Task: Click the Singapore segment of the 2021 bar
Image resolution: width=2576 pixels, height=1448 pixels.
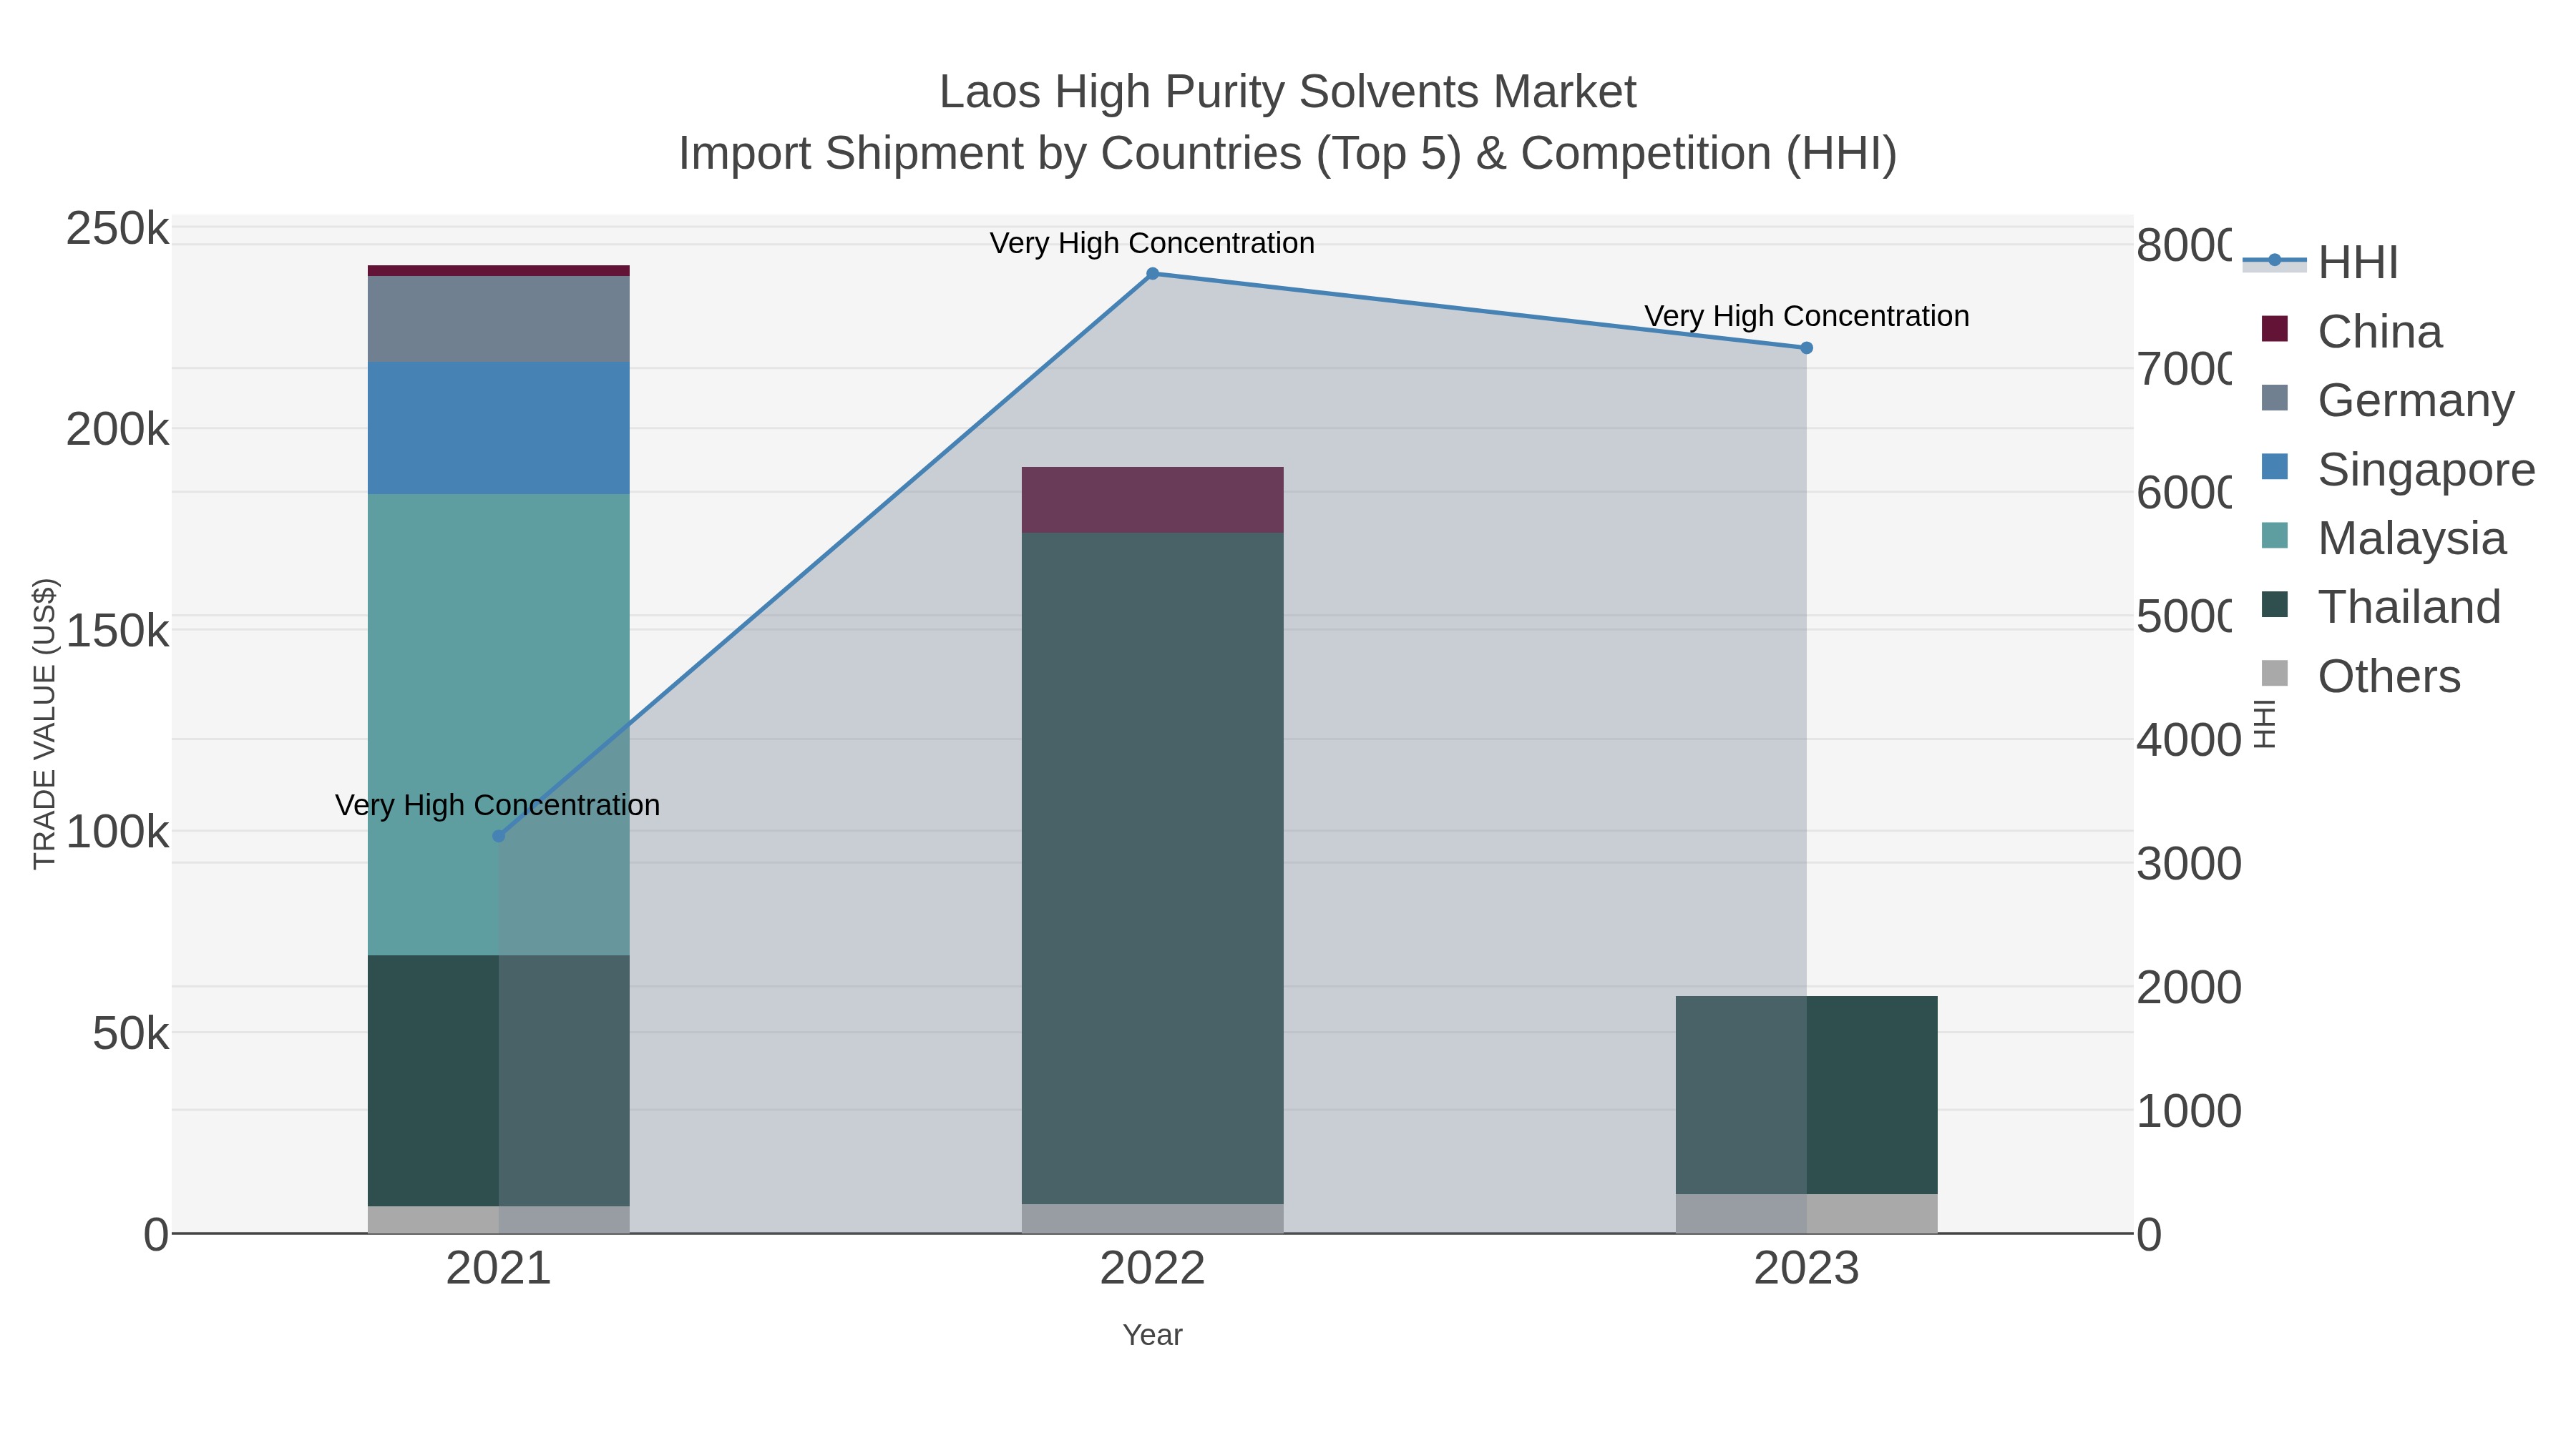Action: (499, 428)
